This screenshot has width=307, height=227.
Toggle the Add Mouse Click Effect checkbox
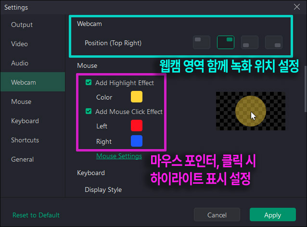tap(89, 111)
